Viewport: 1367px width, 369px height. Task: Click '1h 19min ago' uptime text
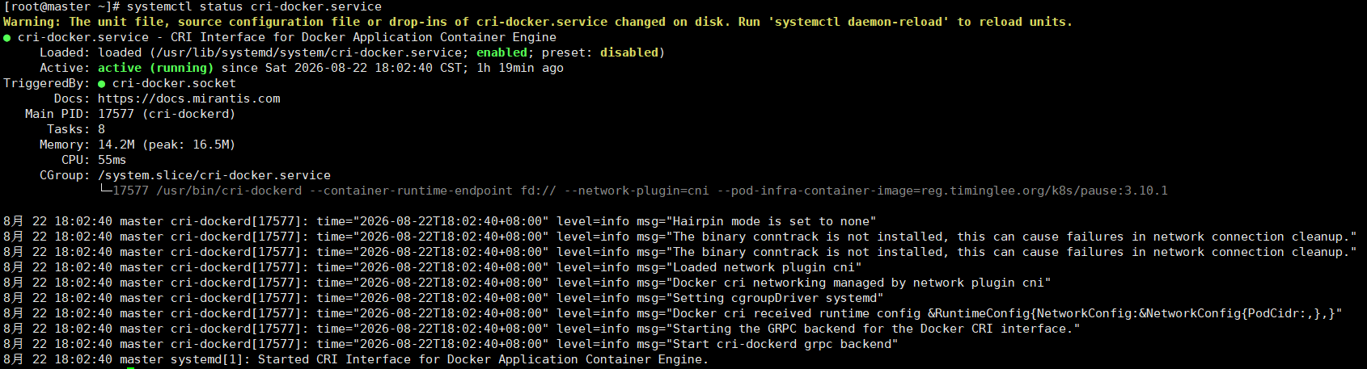pos(520,68)
